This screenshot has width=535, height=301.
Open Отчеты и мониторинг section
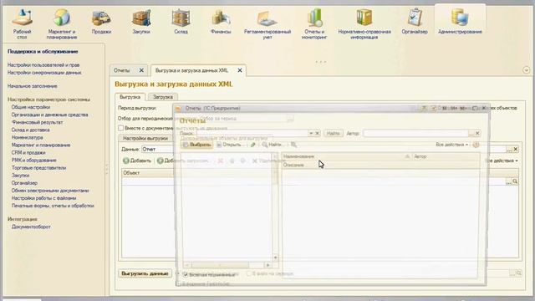pos(314,24)
